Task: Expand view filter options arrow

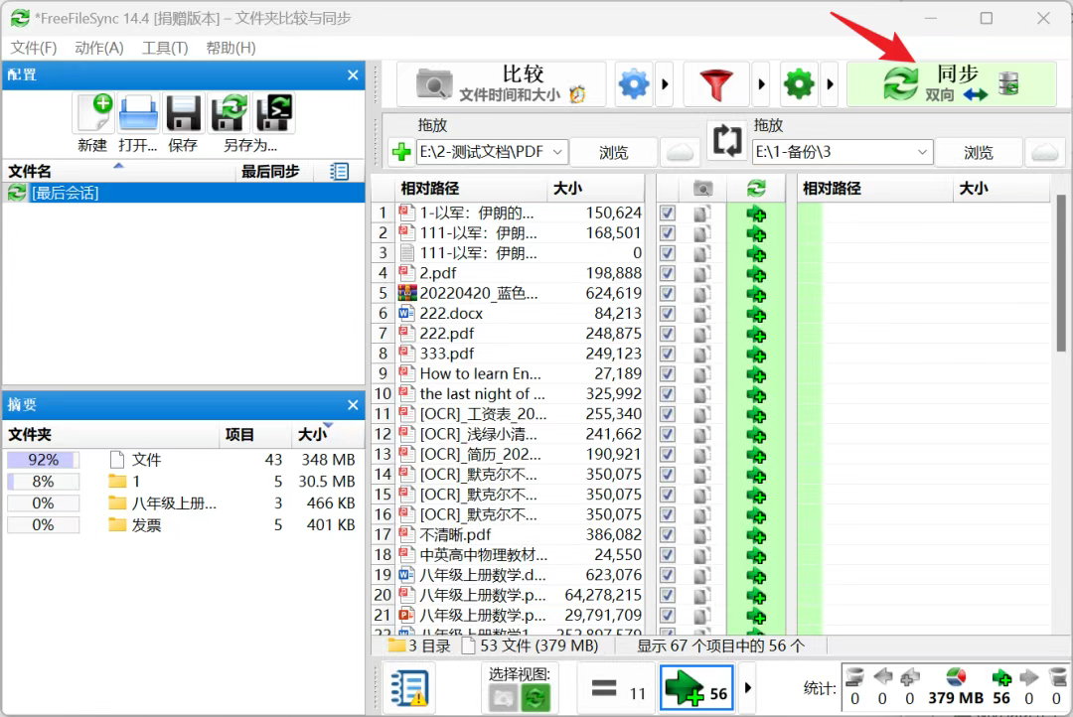Action: click(747, 688)
